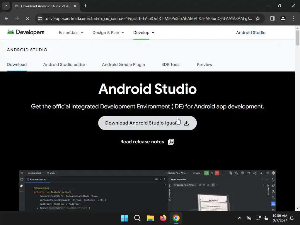Click the ANDROID STUDIO section heading

tap(27, 50)
